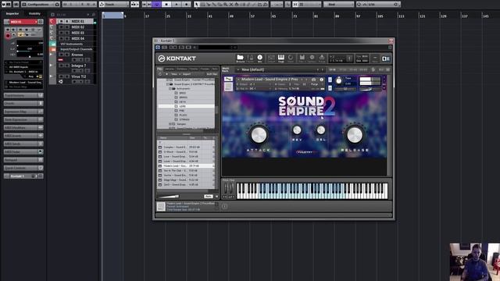Click the Kontakt Purge icon
The width and height of the screenshot is (500, 281).
coord(322,58)
